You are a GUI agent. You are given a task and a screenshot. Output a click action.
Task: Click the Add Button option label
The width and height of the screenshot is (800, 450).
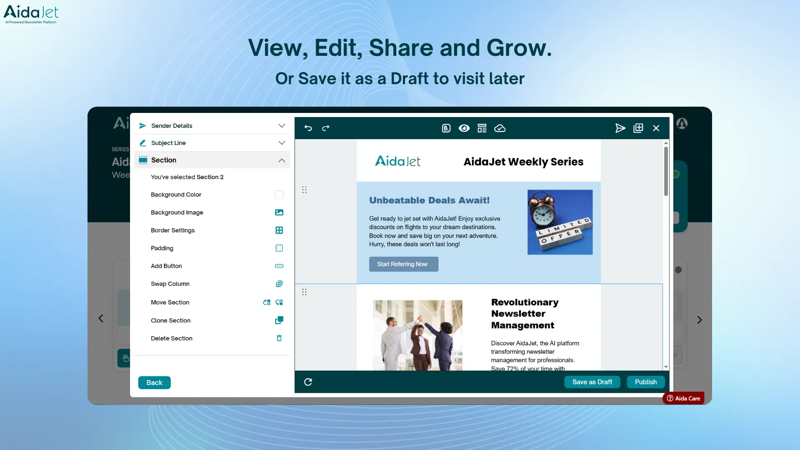tap(166, 266)
